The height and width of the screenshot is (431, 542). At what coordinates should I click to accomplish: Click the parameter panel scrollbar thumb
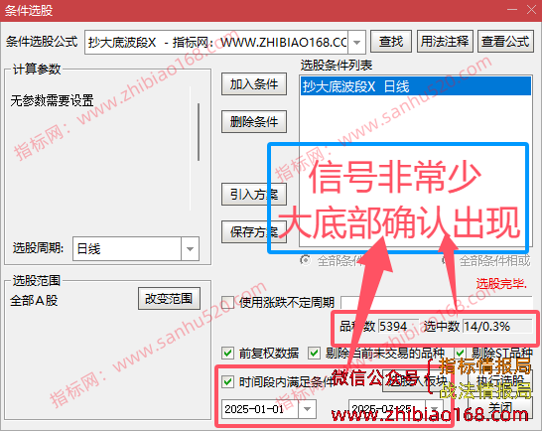[x=199, y=132]
